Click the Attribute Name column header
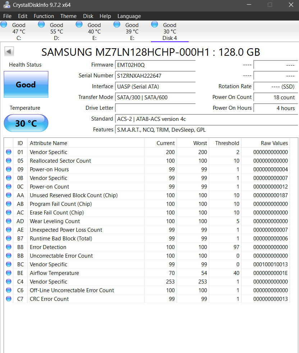The width and height of the screenshot is (299, 353). pyautogui.click(x=86, y=143)
